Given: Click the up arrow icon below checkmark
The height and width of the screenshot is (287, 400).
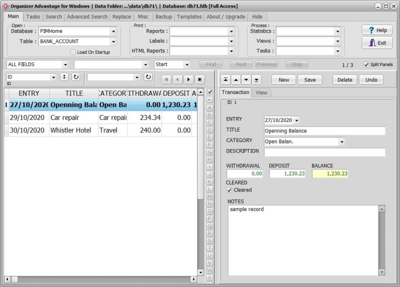Looking at the screenshot, I should pyautogui.click(x=209, y=99).
